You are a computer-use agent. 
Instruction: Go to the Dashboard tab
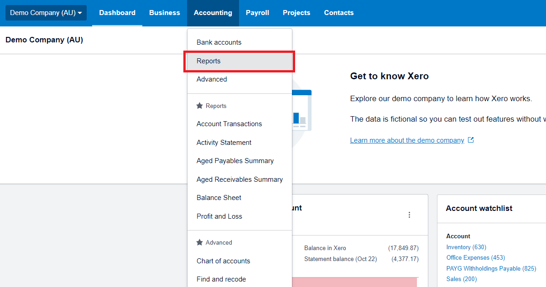point(117,13)
